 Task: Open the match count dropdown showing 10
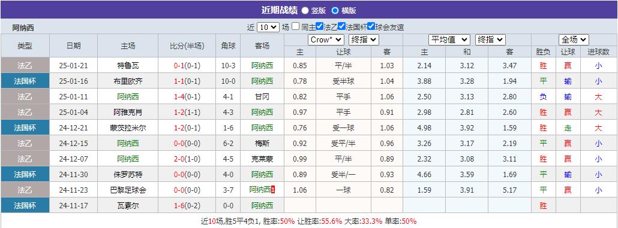(x=268, y=28)
